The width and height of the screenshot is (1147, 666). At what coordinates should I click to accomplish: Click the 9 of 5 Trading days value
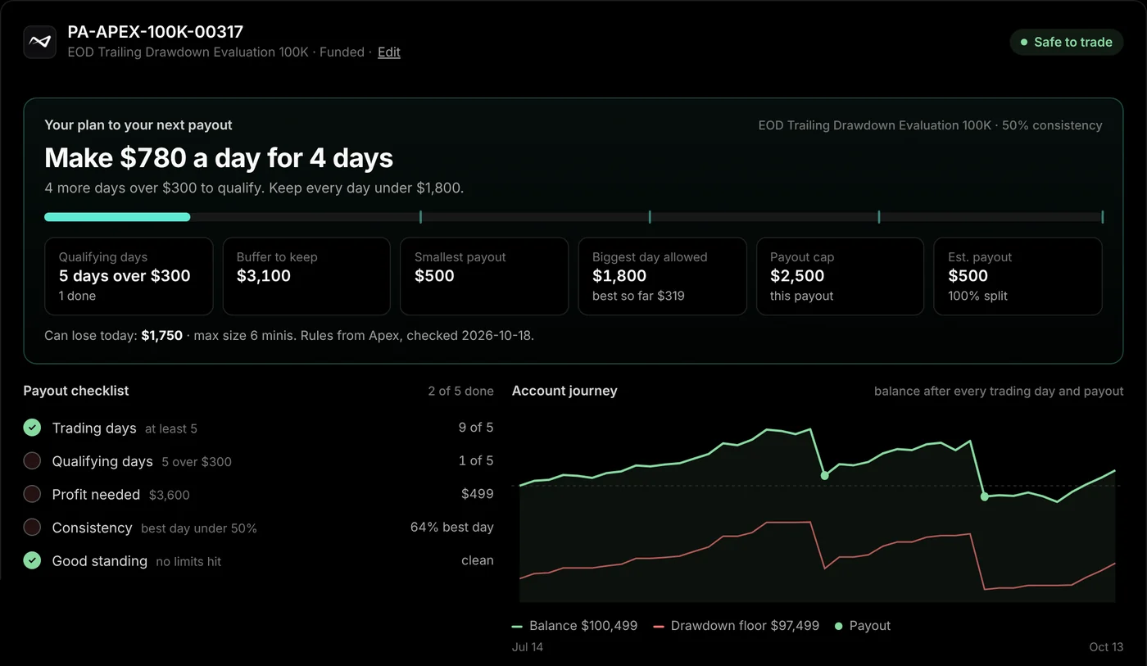476,428
